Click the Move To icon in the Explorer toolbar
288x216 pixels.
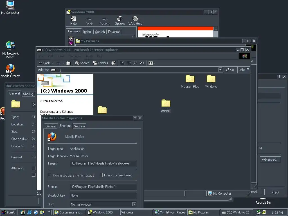coord(122,63)
